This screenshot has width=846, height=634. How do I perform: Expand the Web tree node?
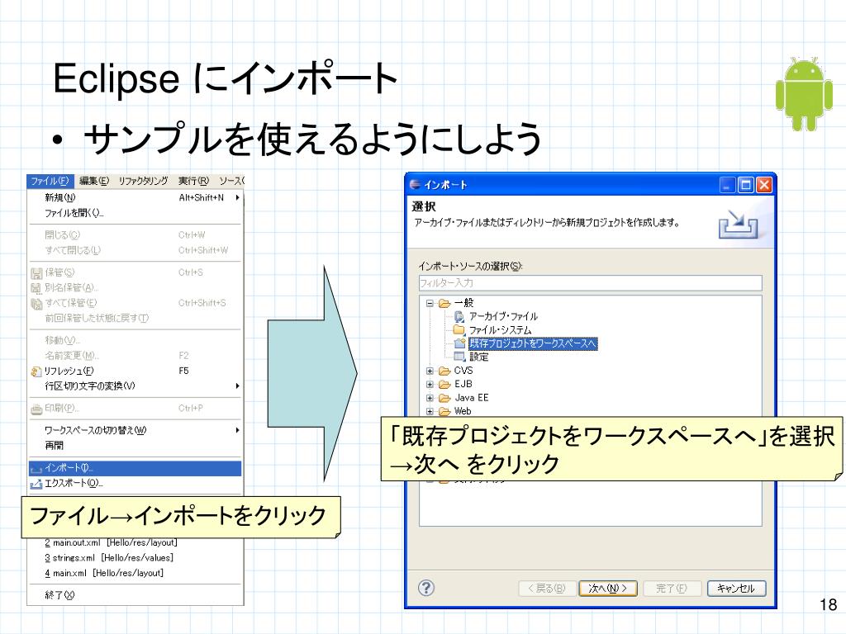(x=430, y=411)
